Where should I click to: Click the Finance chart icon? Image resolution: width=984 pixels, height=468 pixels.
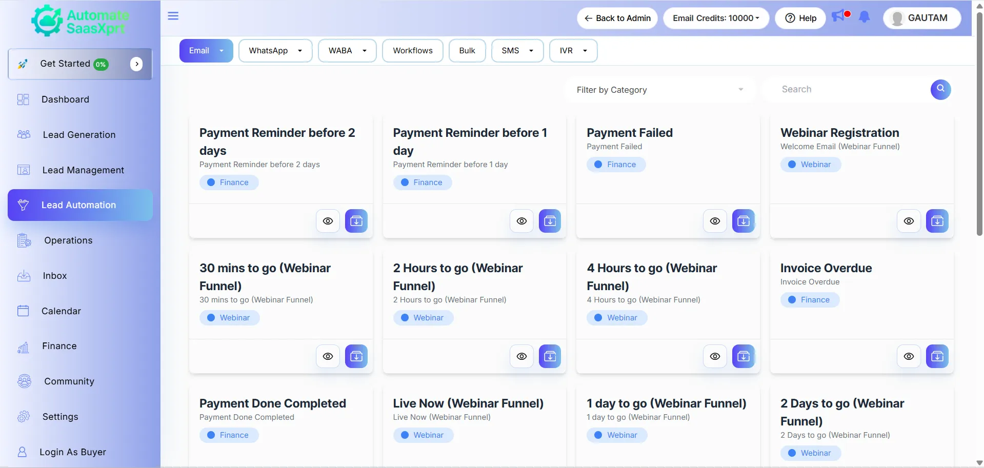[23, 348]
